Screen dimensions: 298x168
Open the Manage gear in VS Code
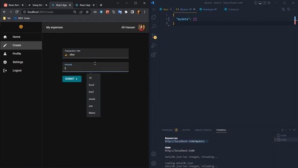(154, 163)
